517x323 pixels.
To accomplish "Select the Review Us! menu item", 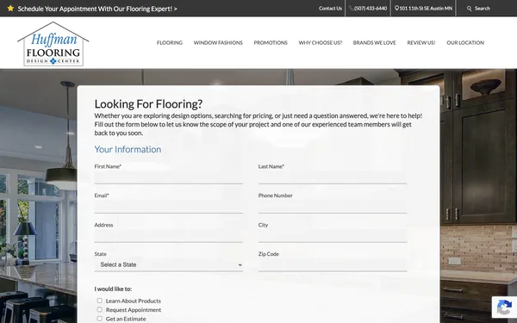I will [421, 42].
